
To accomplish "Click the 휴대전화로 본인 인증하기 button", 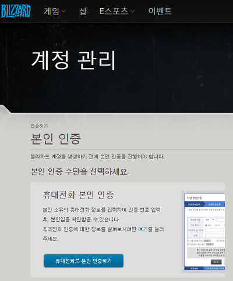I will pos(84,261).
